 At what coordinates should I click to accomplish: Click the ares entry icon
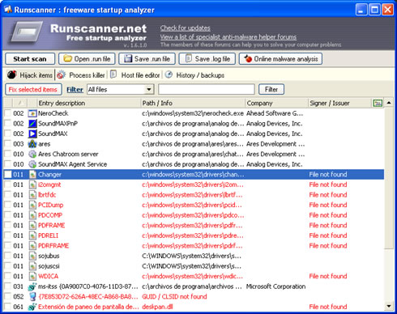[x=32, y=144]
